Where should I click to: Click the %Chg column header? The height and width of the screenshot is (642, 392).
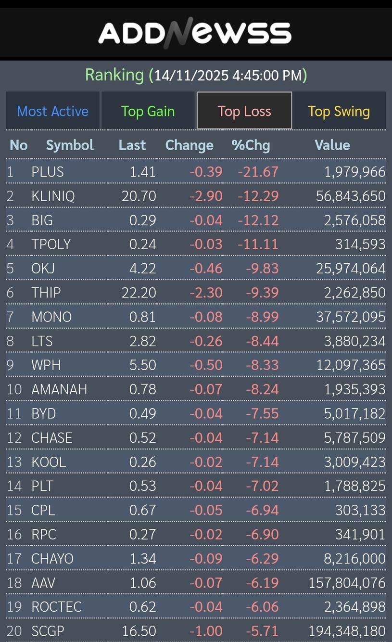coord(251,145)
